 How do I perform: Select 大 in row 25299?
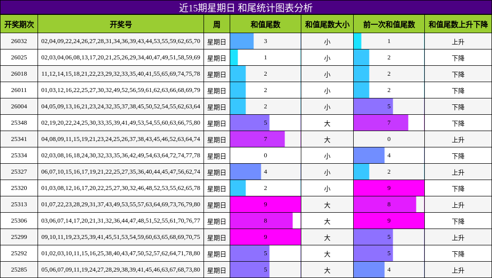point(328,238)
